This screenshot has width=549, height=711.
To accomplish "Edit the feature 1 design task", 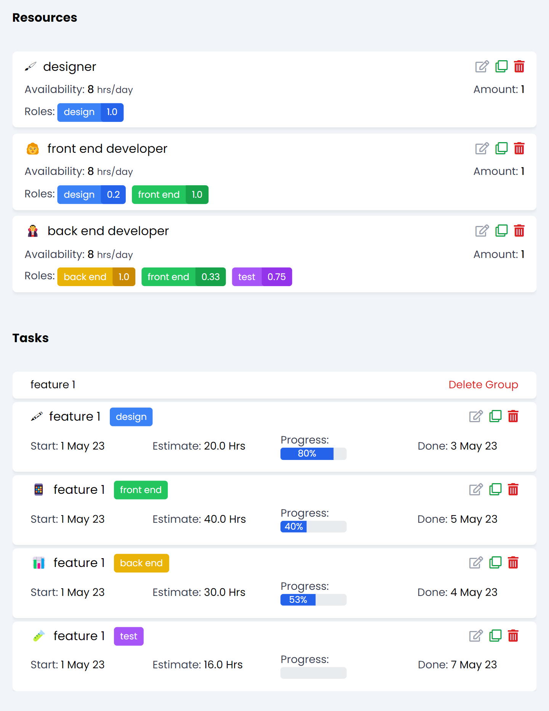I will point(475,416).
